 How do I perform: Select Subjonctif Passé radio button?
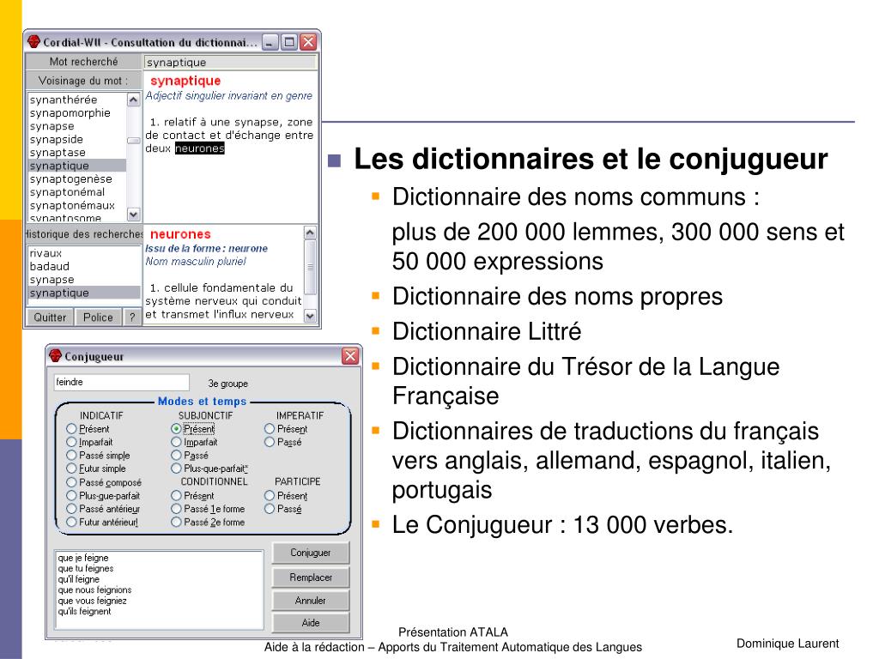tap(176, 456)
